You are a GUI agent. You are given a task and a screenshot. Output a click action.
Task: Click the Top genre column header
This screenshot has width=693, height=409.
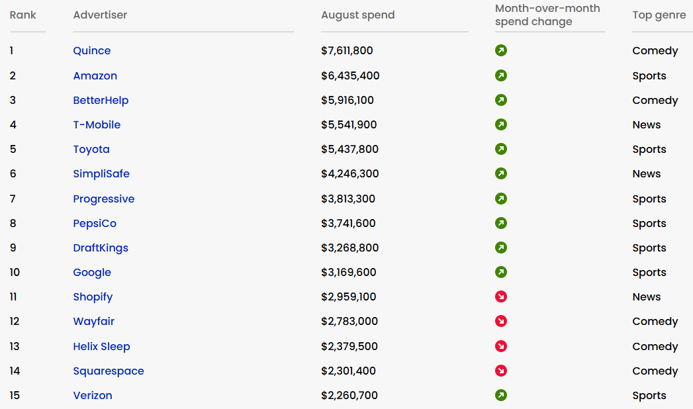tap(659, 15)
